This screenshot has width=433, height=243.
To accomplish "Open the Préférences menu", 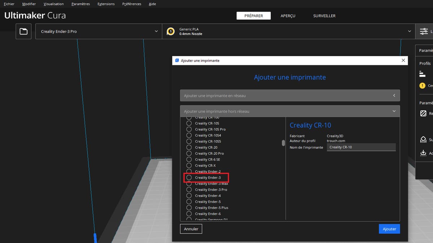I will (132, 4).
